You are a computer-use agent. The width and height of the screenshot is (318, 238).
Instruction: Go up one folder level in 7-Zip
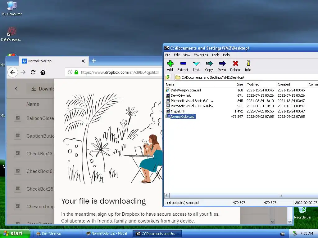(168, 77)
